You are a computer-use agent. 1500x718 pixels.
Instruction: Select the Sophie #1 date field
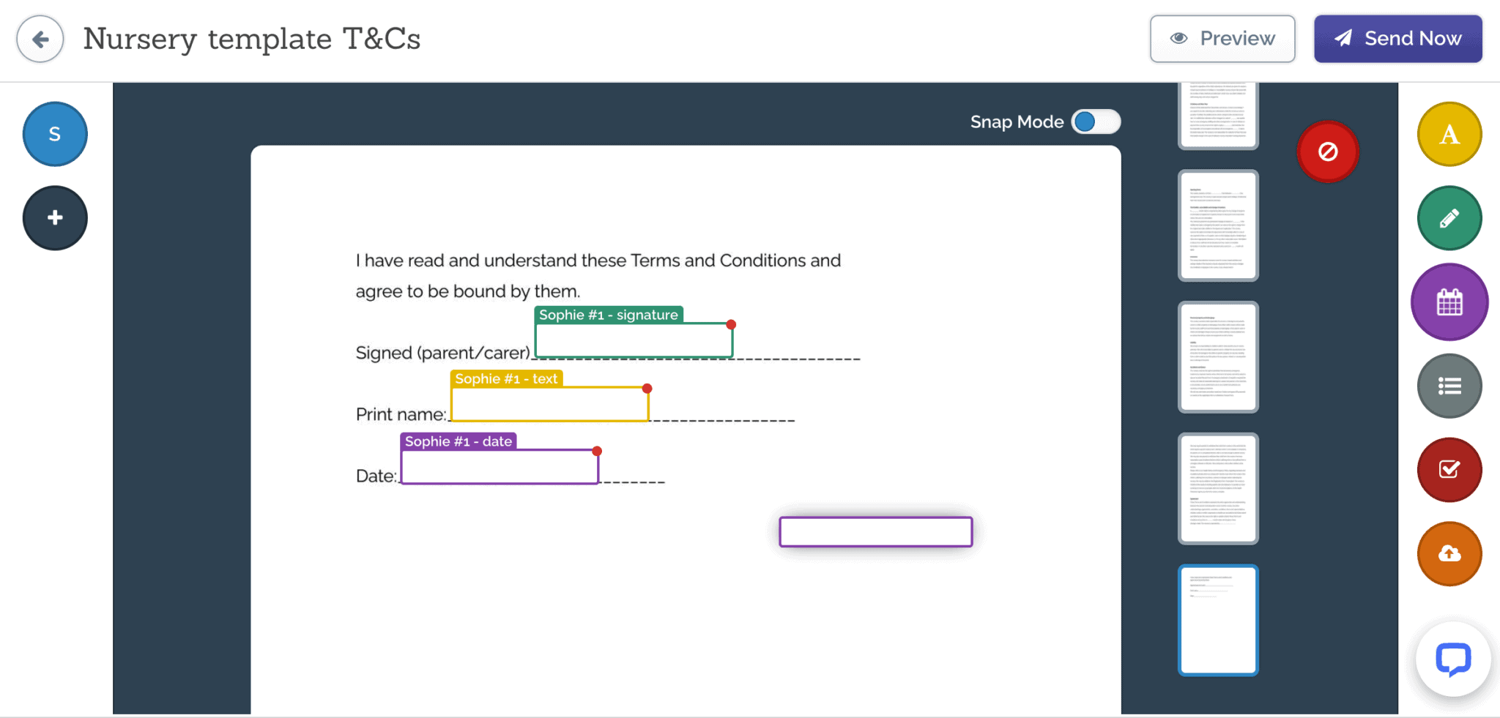500,467
